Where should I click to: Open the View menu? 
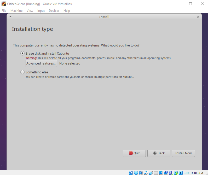tap(30, 11)
